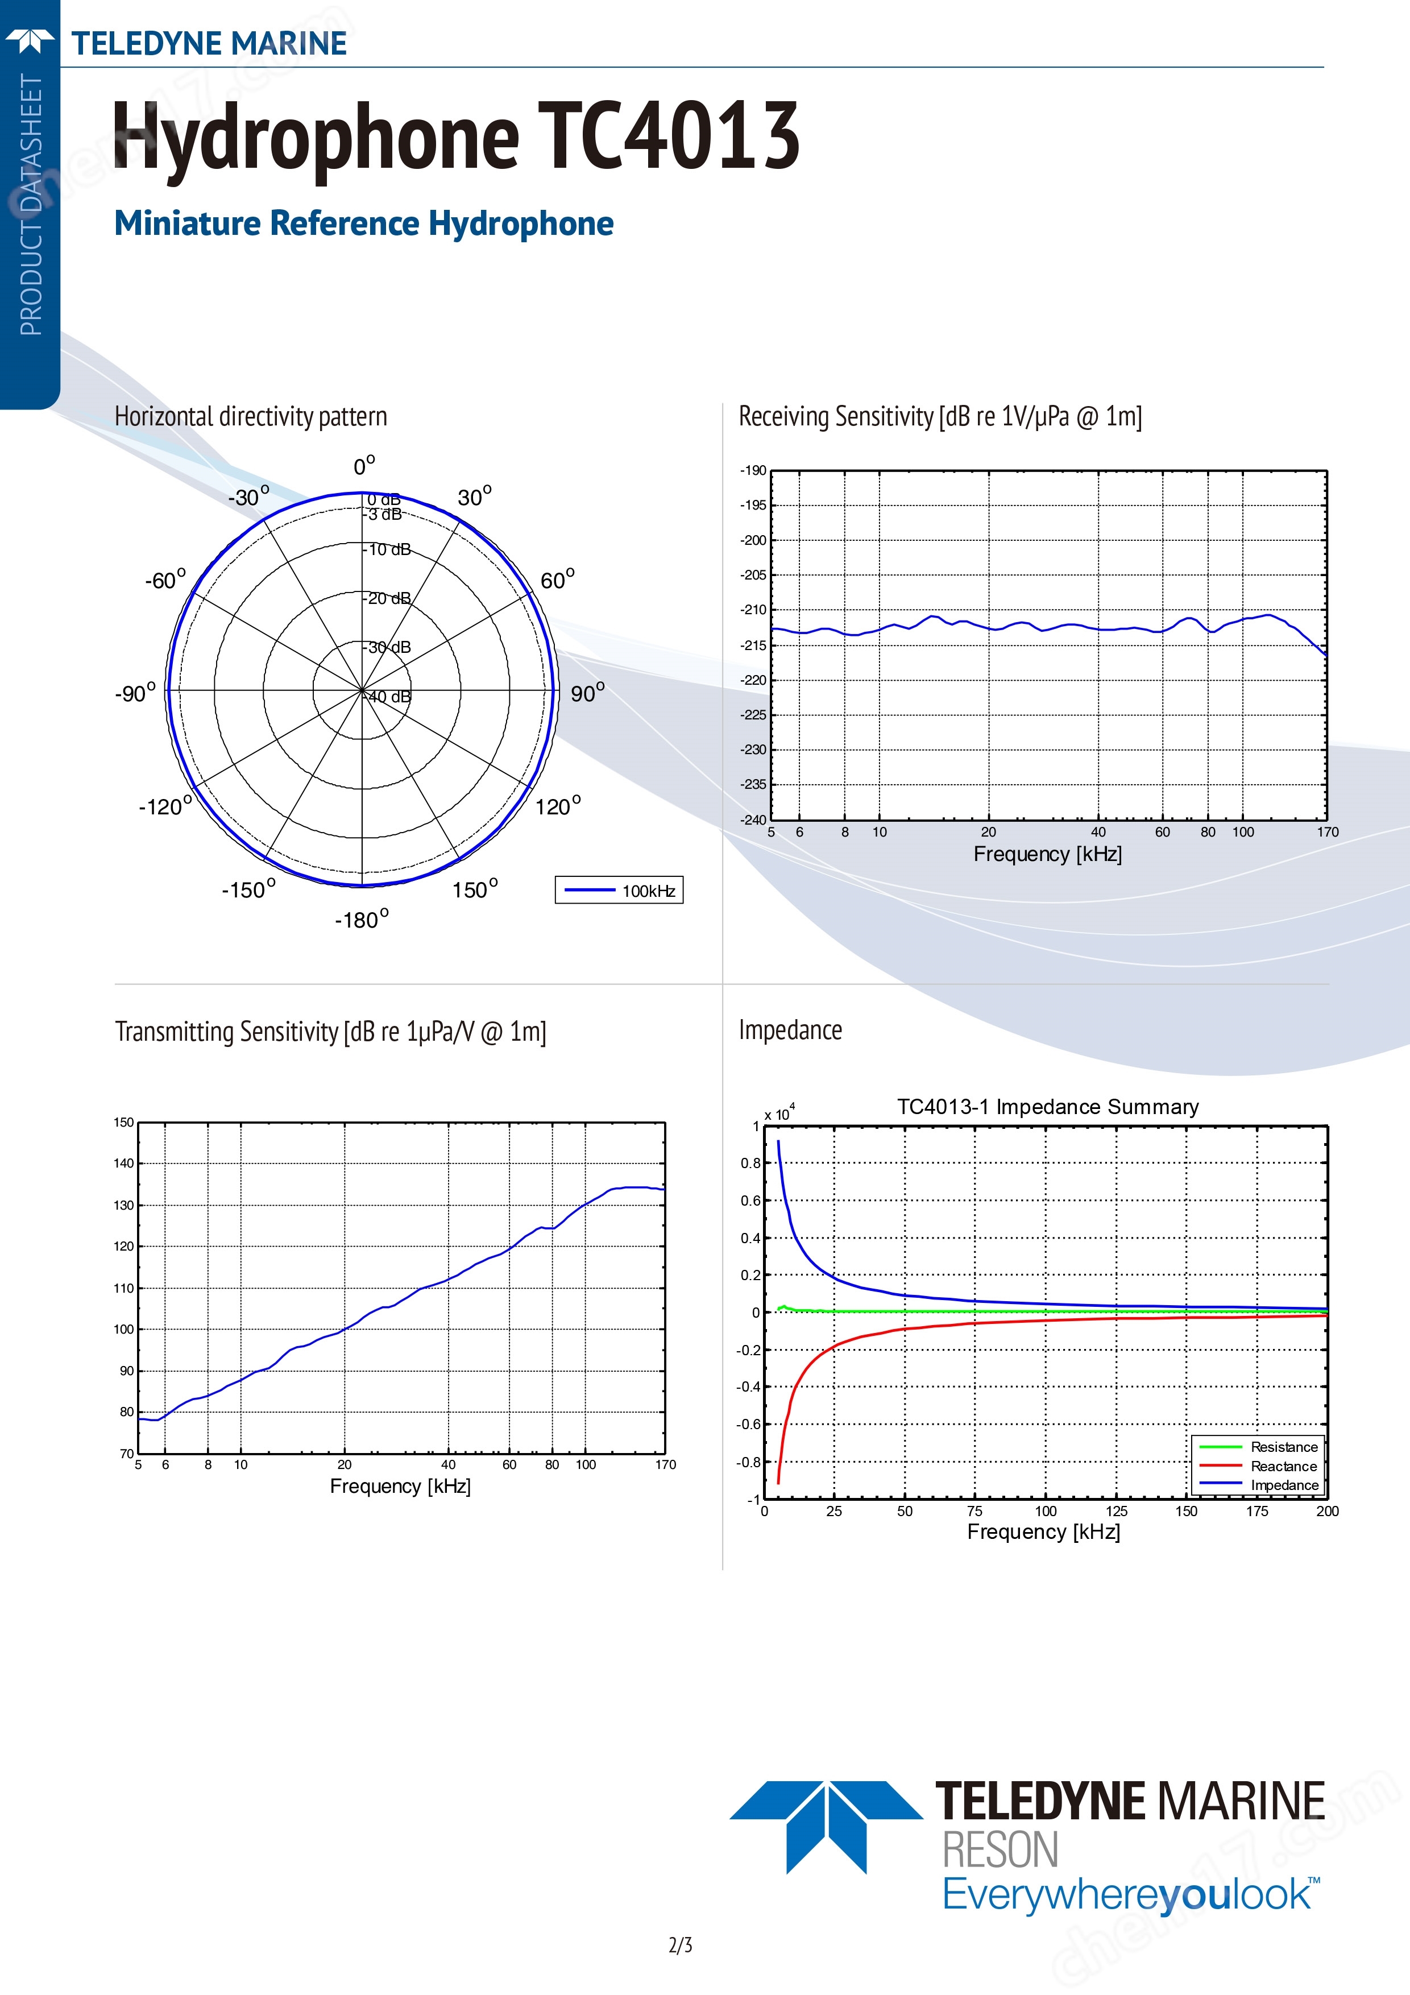Viewport: 1410px width, 1995px height.
Task: Click the center of the polar directivity plot
Action: pos(362,691)
